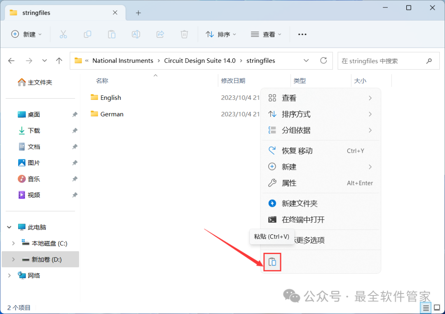Click the delete trash icon in toolbar
Image resolution: width=445 pixels, height=314 pixels.
point(184,35)
